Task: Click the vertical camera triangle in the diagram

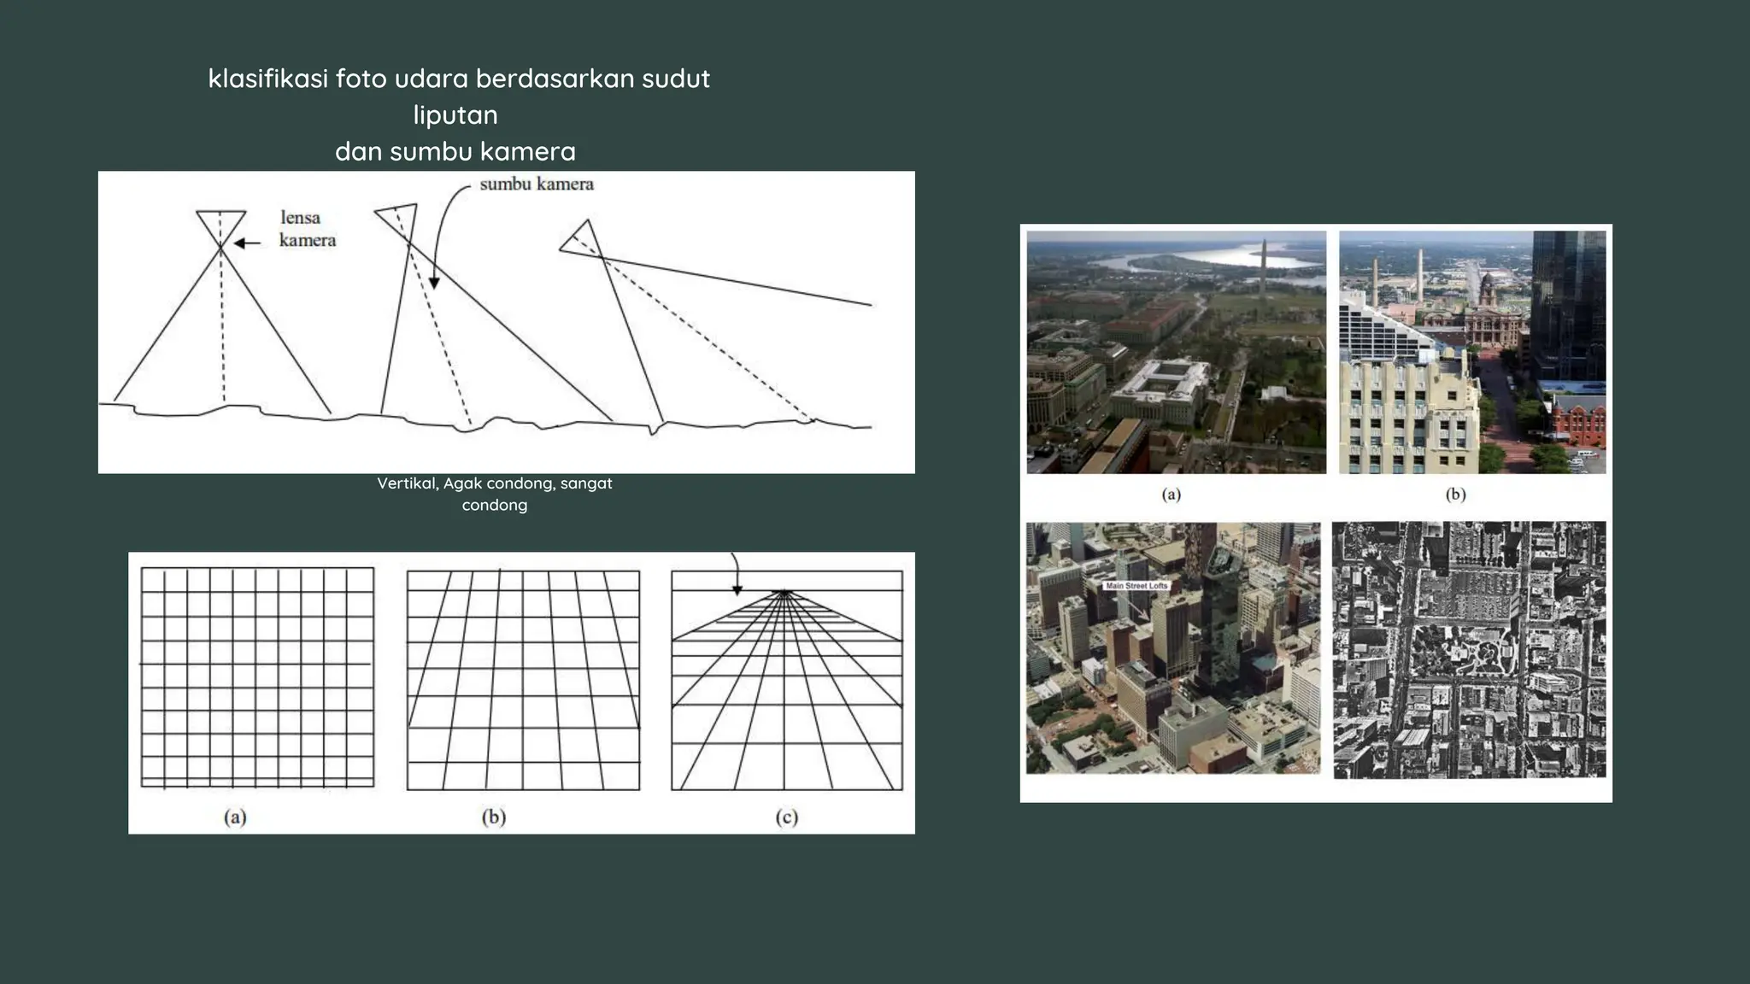Action: tap(221, 225)
